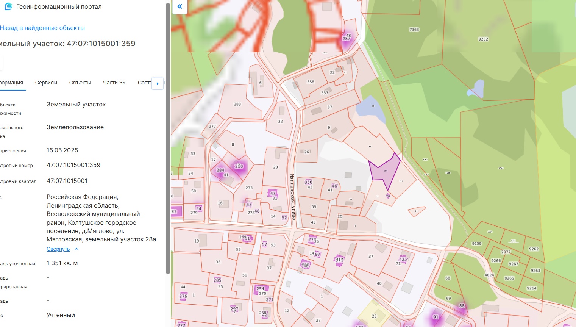The height and width of the screenshot is (327, 576).
Task: Switch to the Объекты tab
Action: click(80, 83)
